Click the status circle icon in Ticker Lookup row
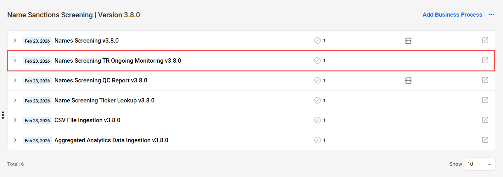503x177 pixels. coord(317,100)
